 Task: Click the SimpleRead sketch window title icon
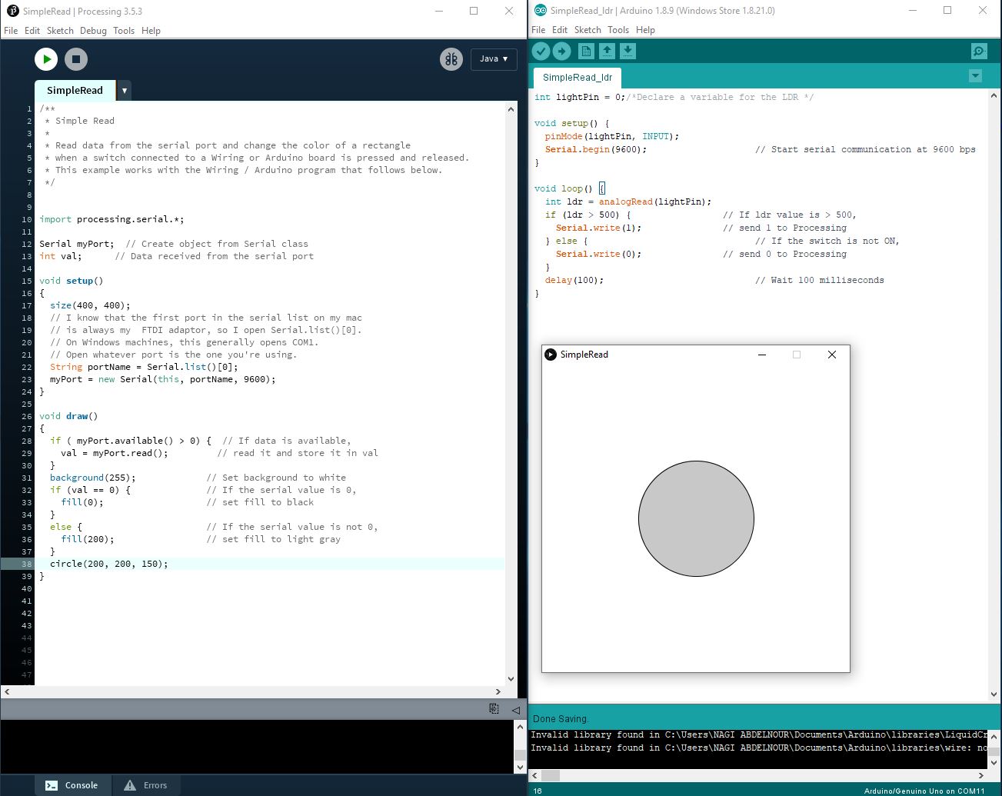[x=551, y=355]
